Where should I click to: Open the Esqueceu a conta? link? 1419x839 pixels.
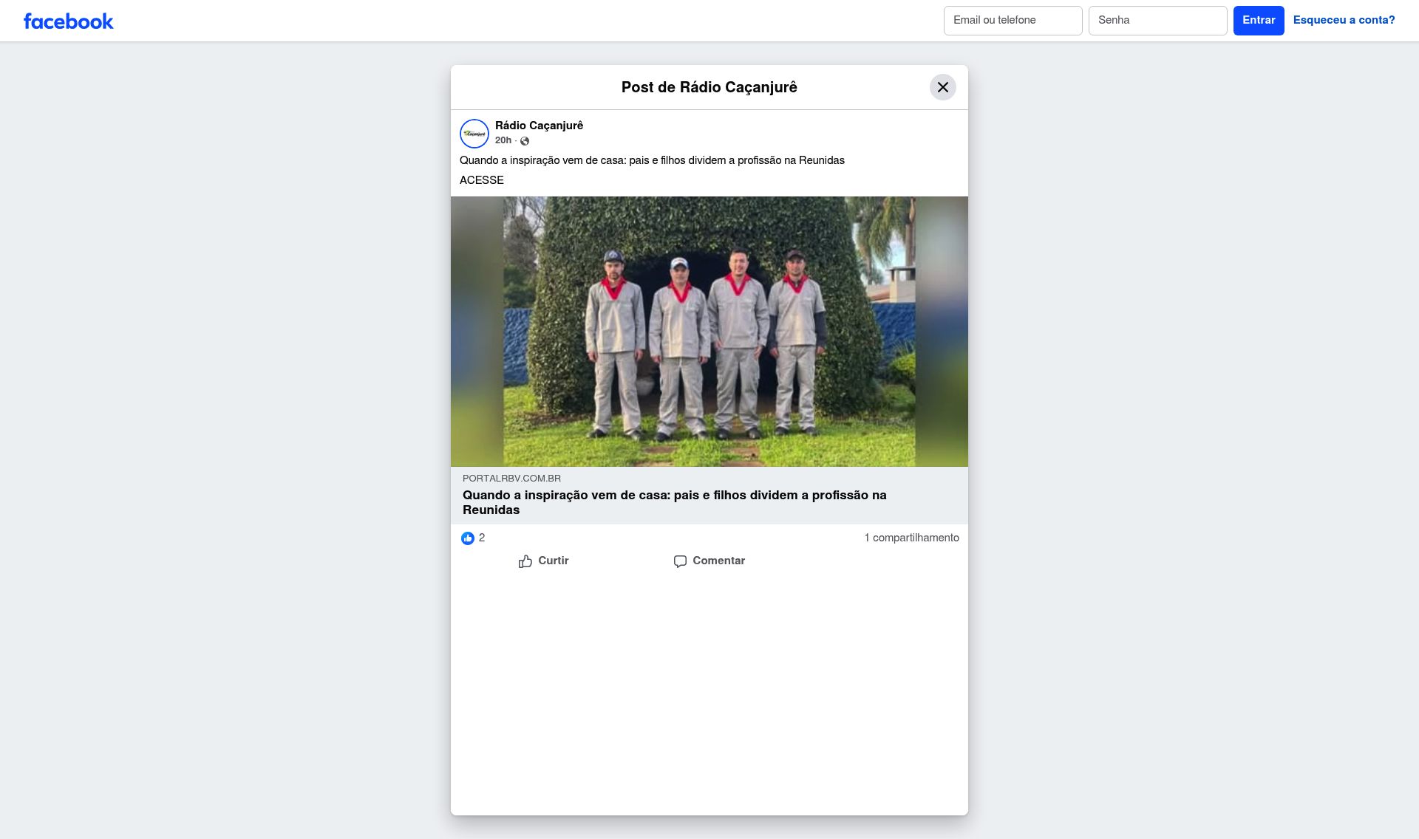tap(1344, 20)
